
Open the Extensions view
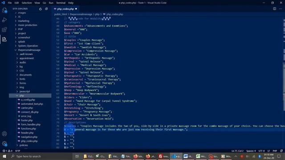point(4,30)
